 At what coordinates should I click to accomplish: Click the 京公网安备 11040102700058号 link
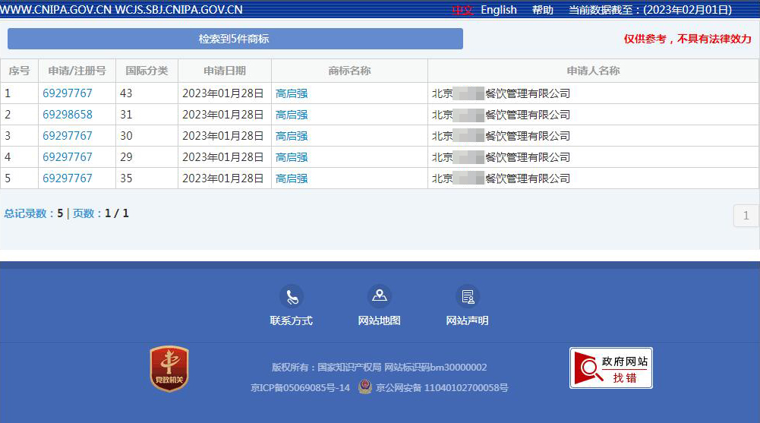tap(442, 387)
